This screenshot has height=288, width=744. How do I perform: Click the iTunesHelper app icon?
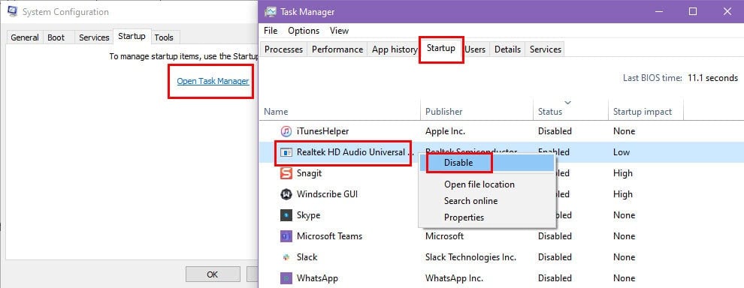(286, 131)
